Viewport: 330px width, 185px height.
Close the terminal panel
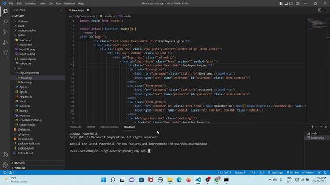coord(326,127)
